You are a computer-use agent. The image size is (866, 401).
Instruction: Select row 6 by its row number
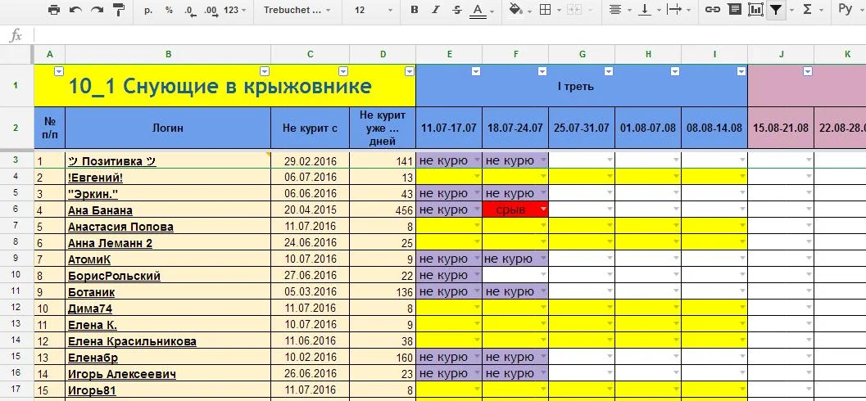pyautogui.click(x=16, y=210)
